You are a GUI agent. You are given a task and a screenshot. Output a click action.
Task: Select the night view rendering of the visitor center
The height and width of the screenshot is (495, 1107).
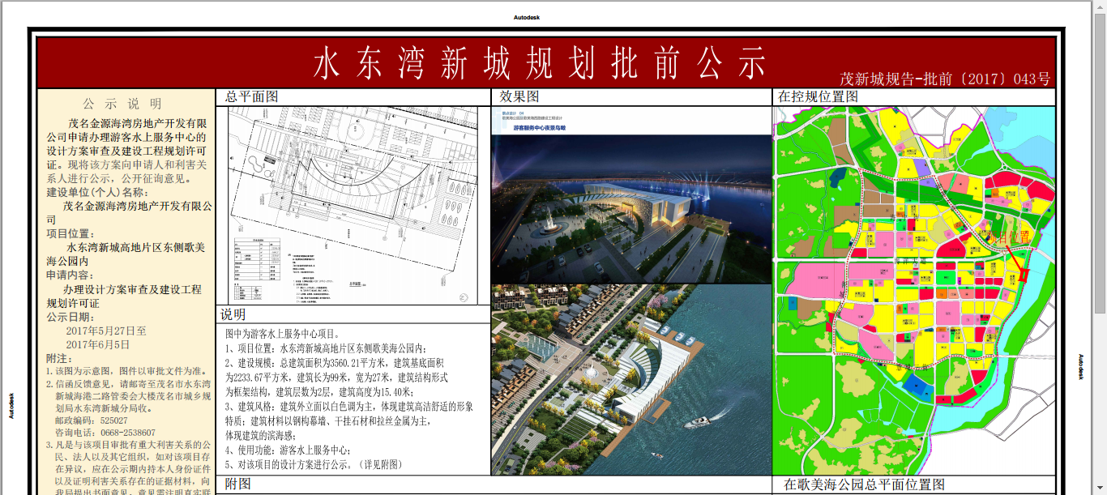[x=631, y=203]
